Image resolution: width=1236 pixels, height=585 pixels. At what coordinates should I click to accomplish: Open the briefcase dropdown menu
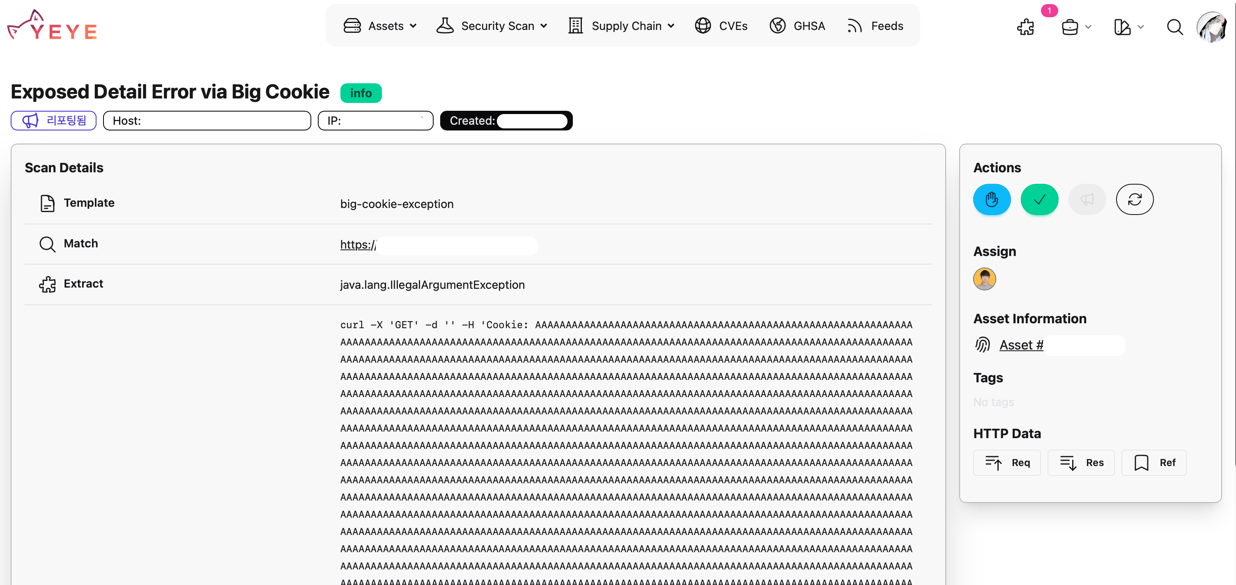(1076, 27)
